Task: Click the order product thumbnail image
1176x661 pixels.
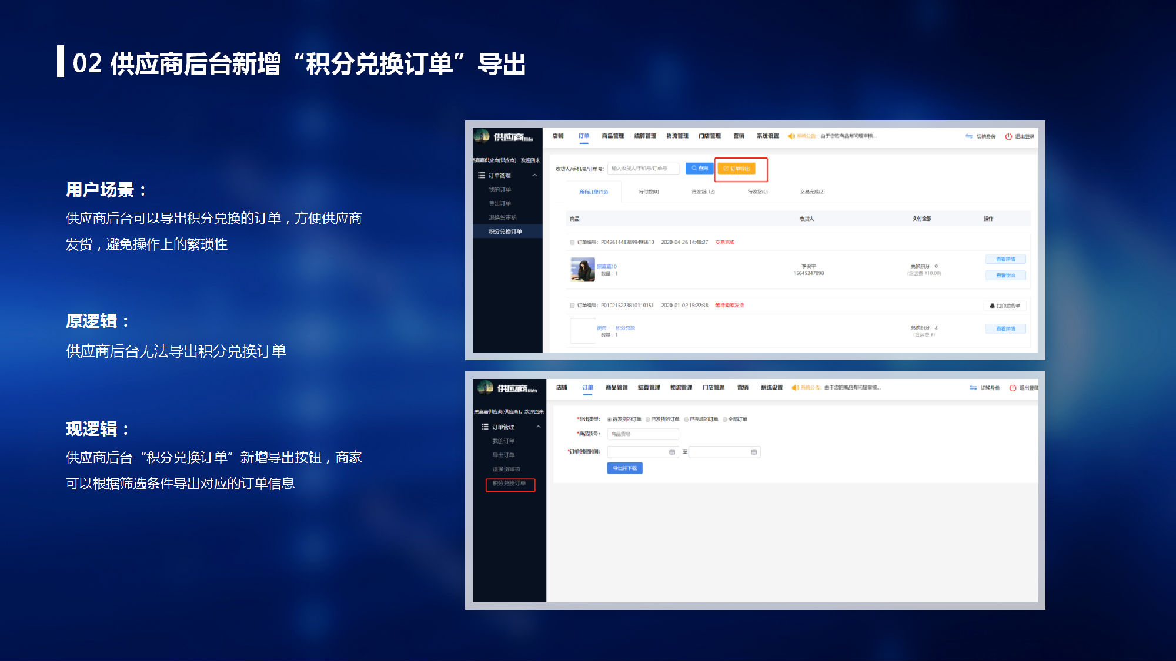Action: pos(582,270)
